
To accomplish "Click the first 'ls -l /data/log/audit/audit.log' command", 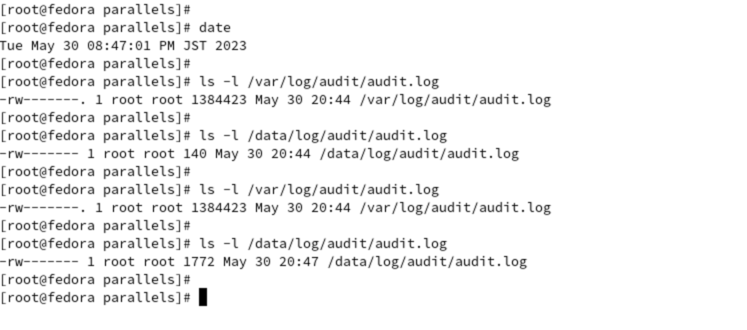I will [x=323, y=135].
